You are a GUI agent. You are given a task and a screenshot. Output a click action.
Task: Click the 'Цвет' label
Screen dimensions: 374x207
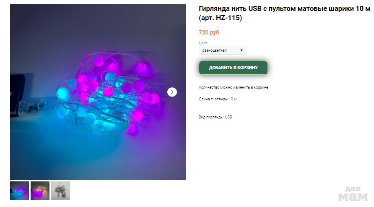tap(203, 43)
